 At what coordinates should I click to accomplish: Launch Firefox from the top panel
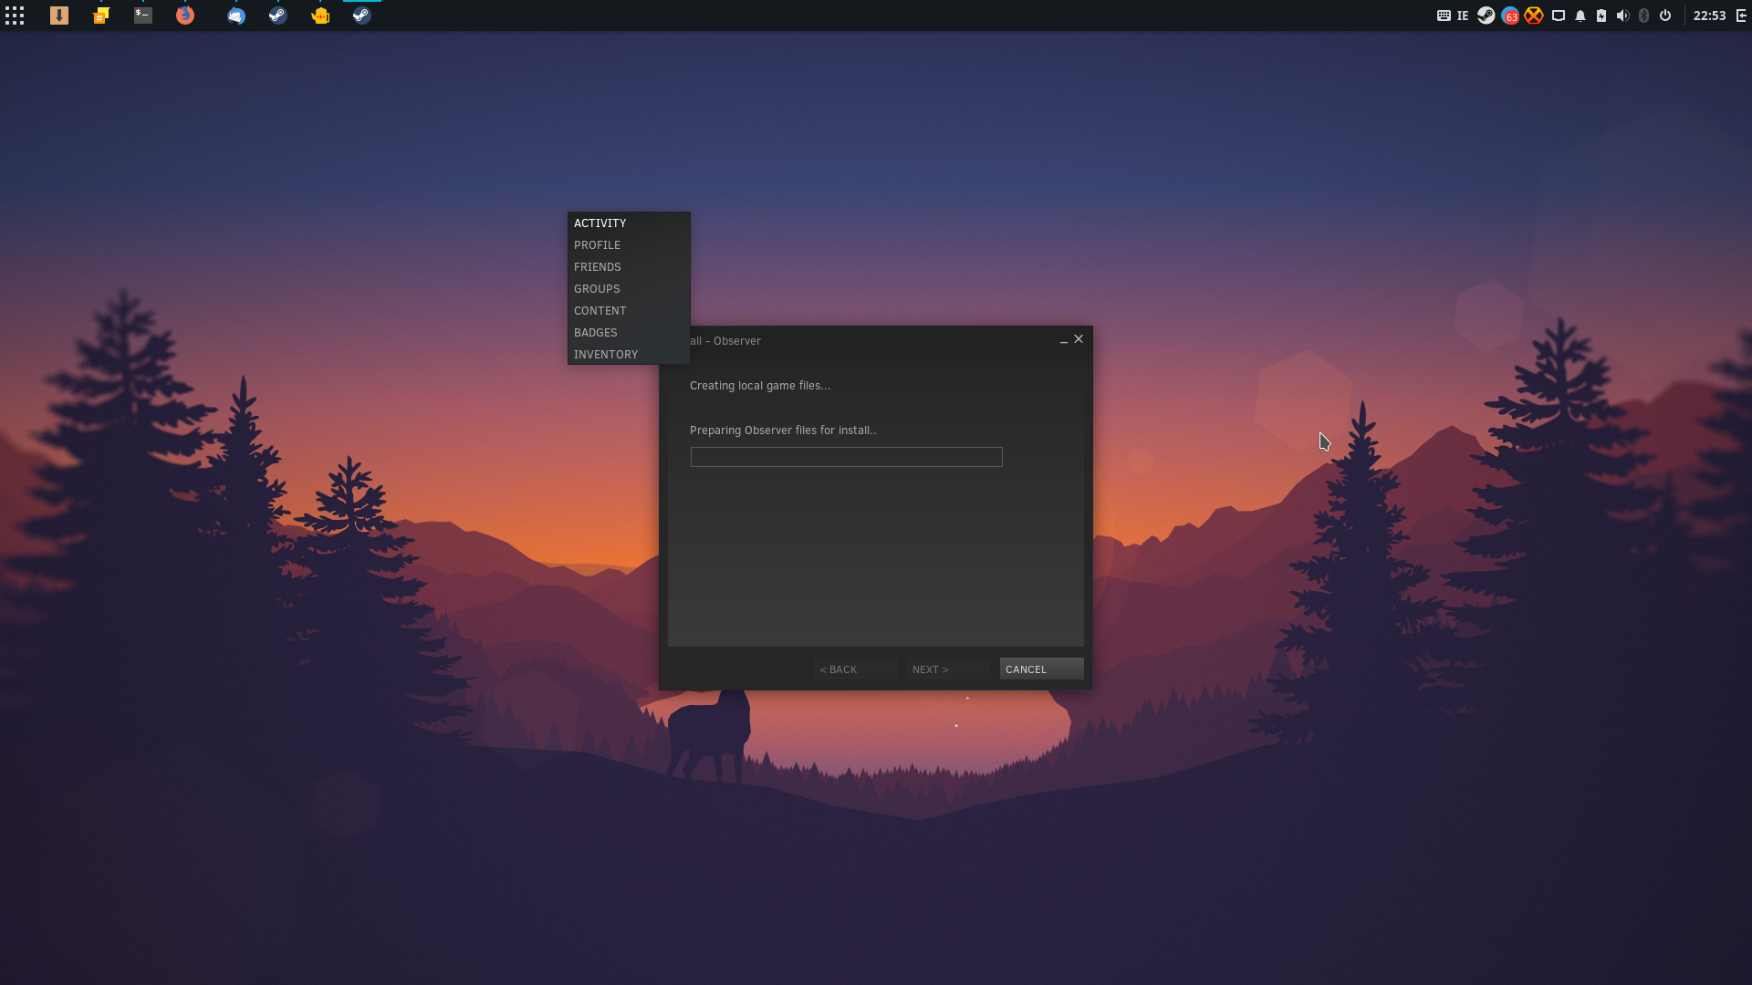click(x=185, y=16)
